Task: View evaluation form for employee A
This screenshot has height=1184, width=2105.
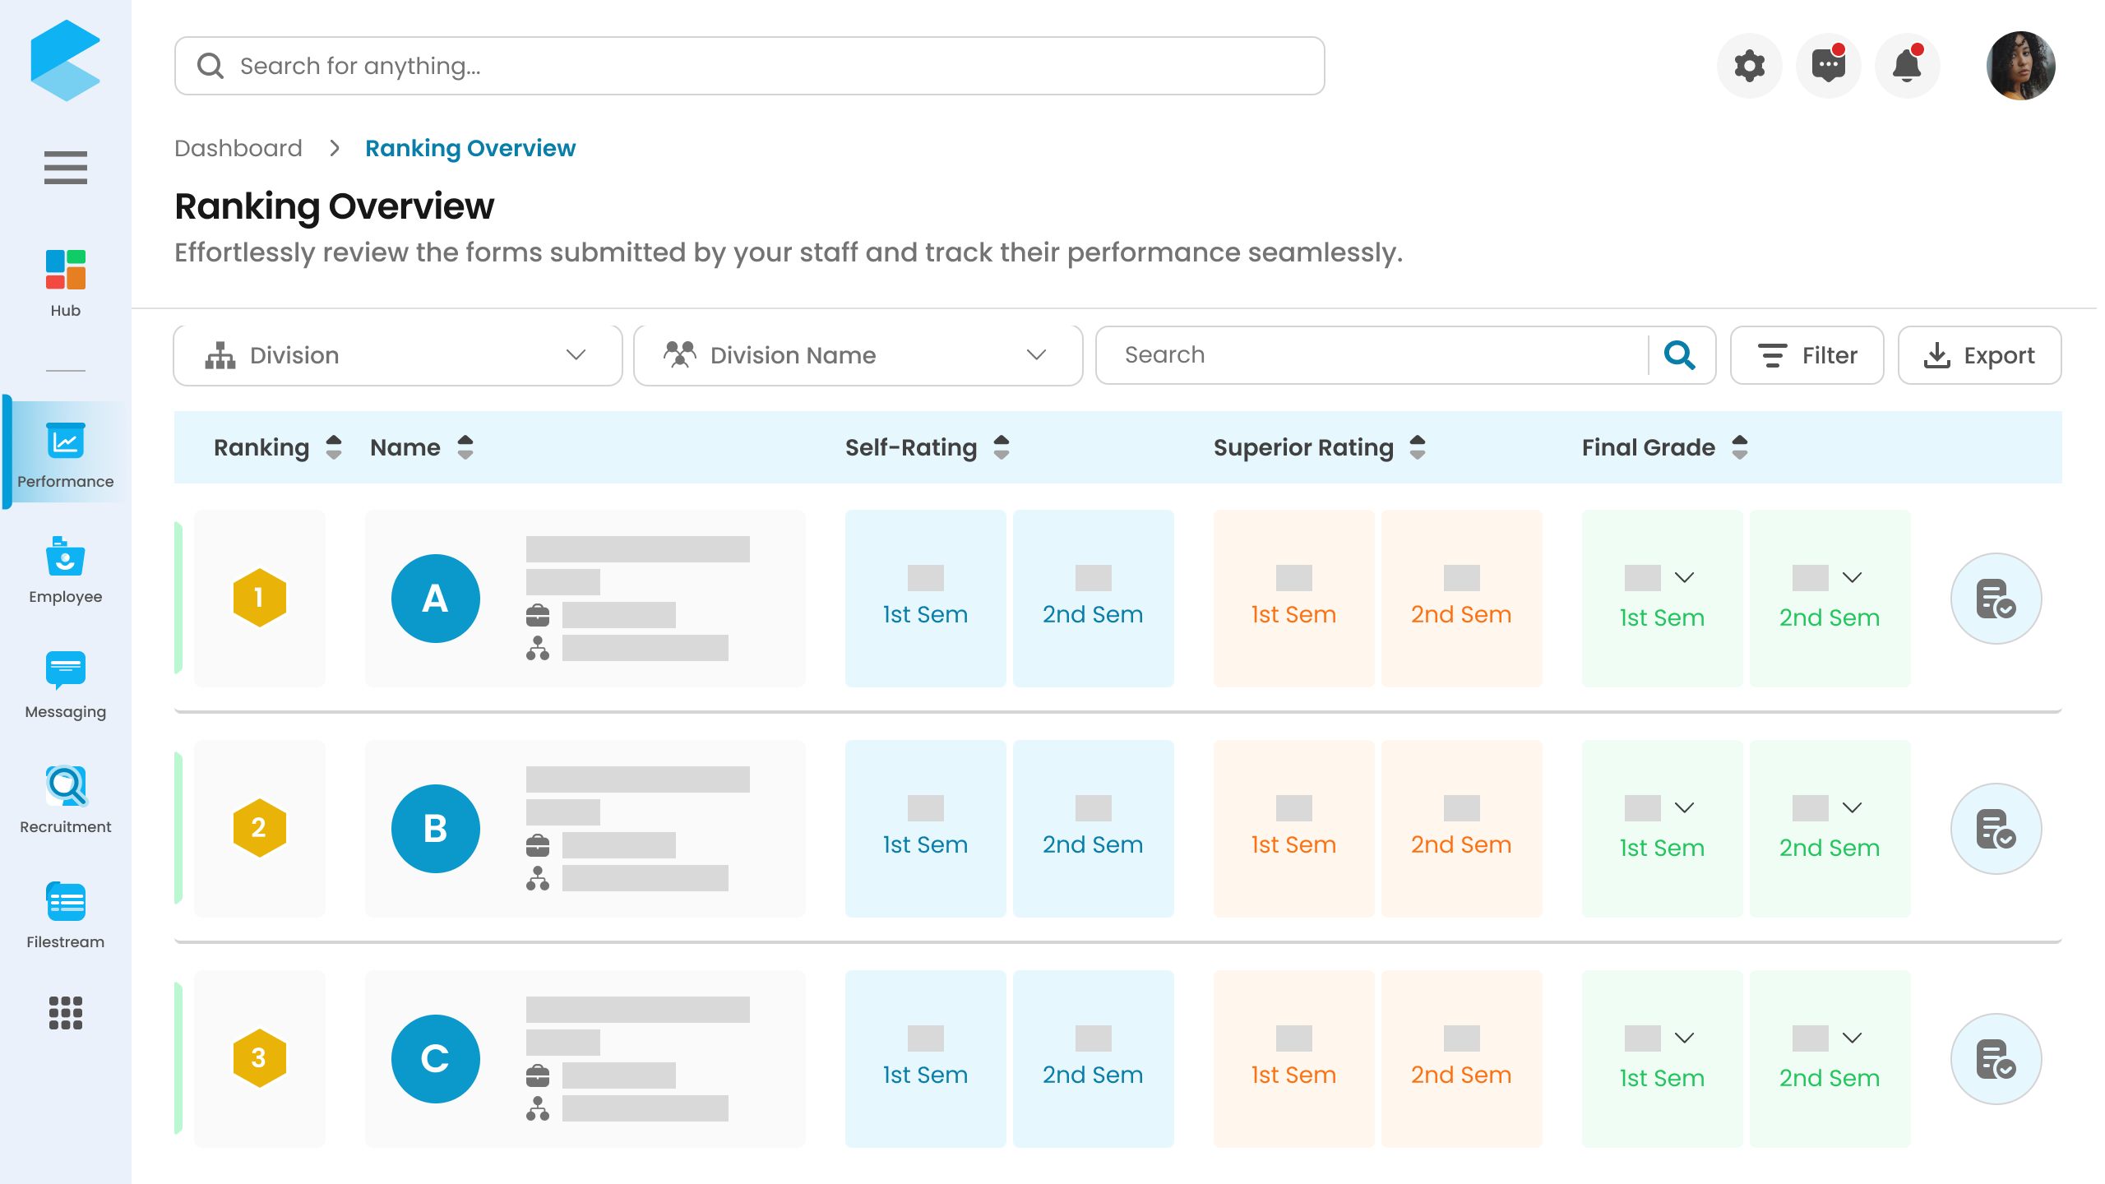Action: pos(1996,599)
